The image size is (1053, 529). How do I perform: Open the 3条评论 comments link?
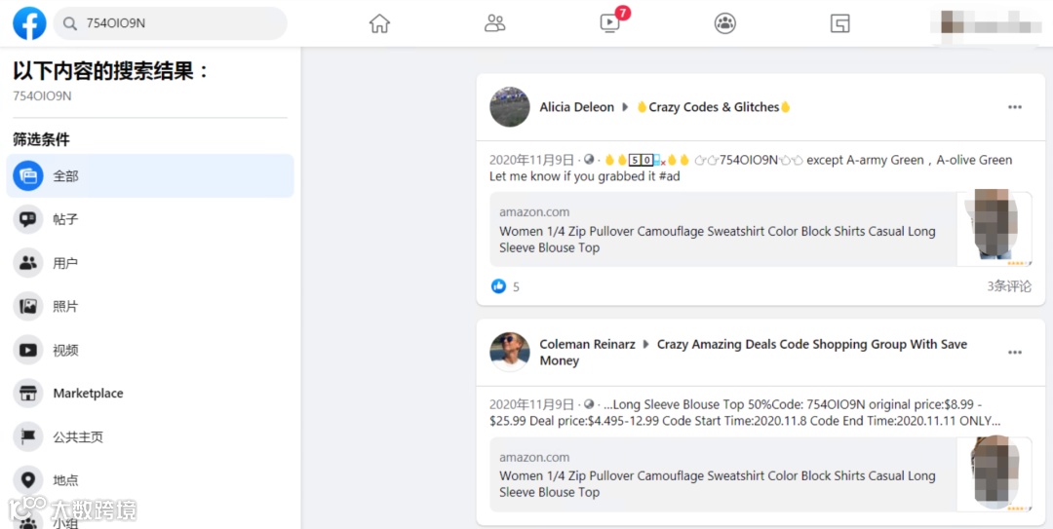1009,286
